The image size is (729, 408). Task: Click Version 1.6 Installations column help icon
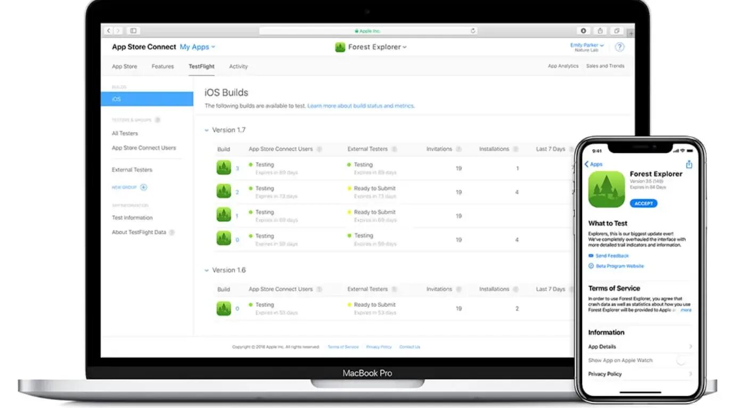tap(516, 289)
